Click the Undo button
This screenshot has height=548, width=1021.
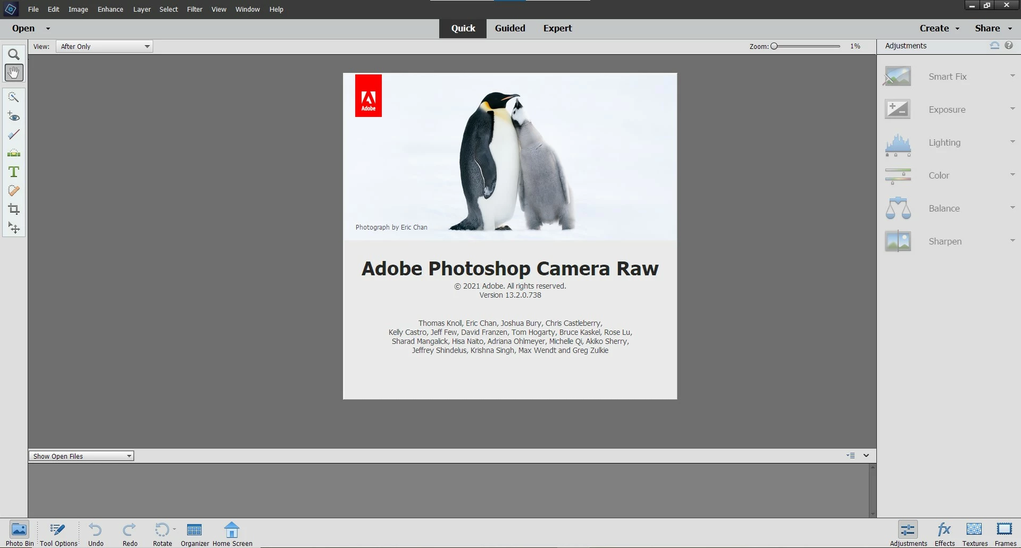pyautogui.click(x=96, y=534)
